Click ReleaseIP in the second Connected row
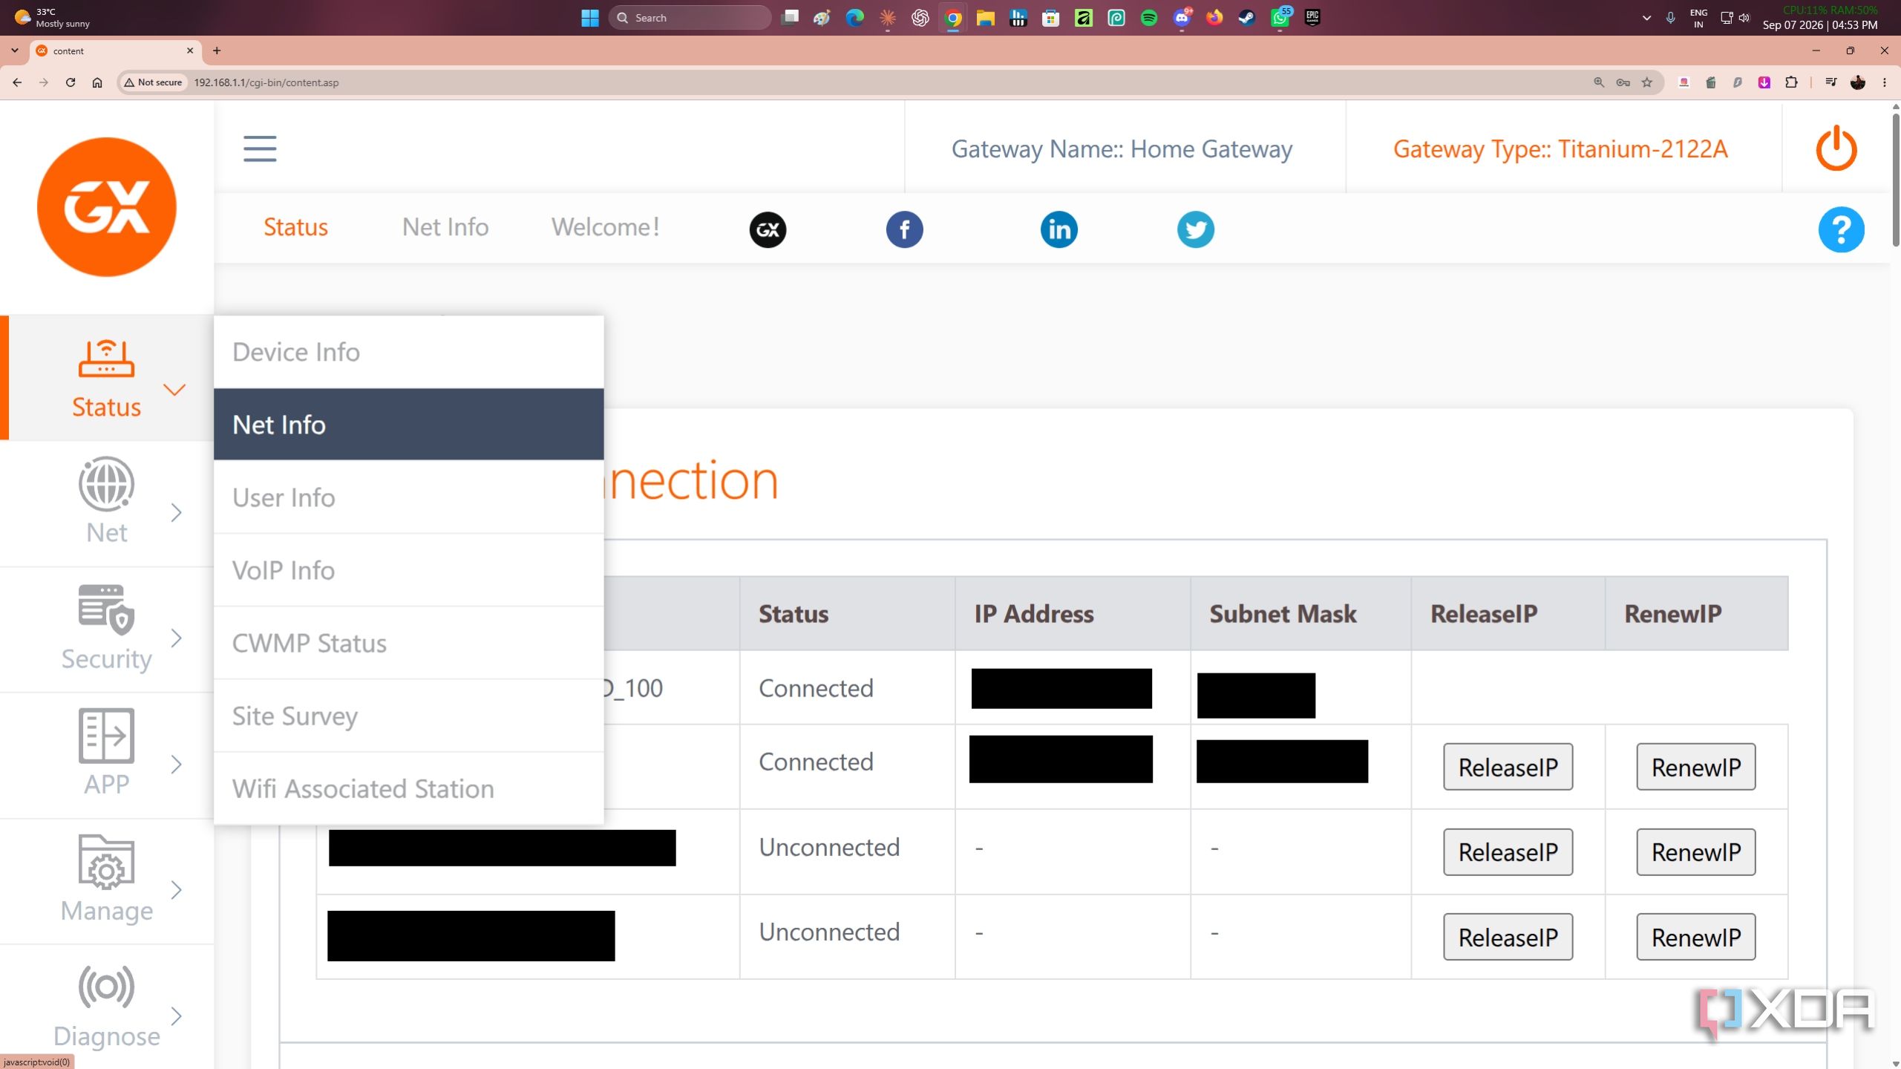The width and height of the screenshot is (1901, 1069). (x=1508, y=767)
